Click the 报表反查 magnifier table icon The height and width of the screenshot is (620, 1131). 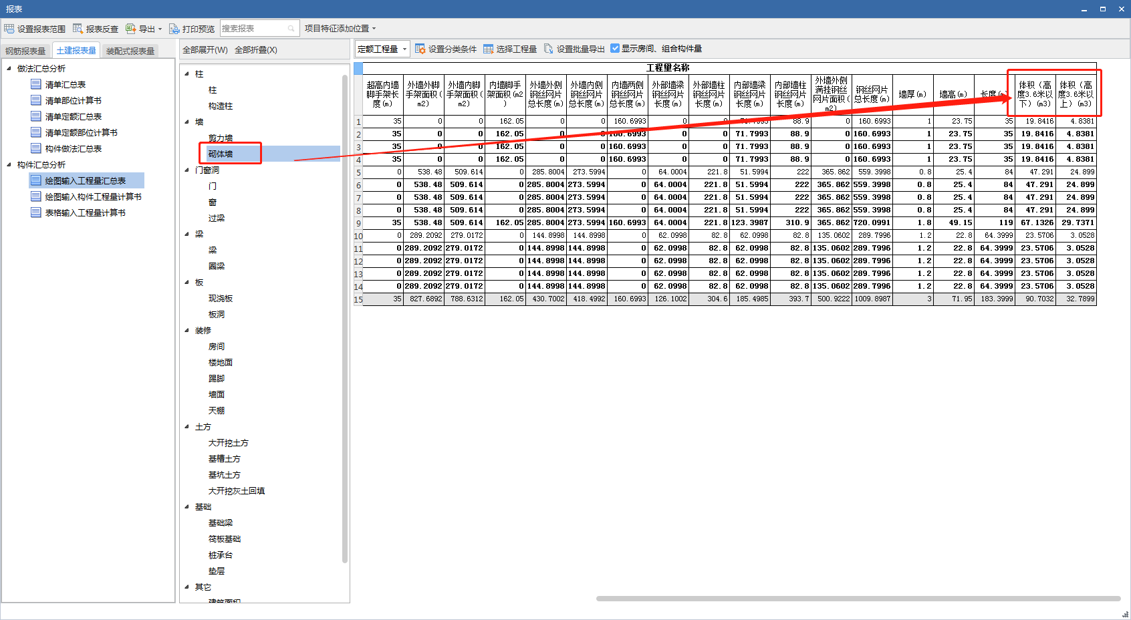78,29
